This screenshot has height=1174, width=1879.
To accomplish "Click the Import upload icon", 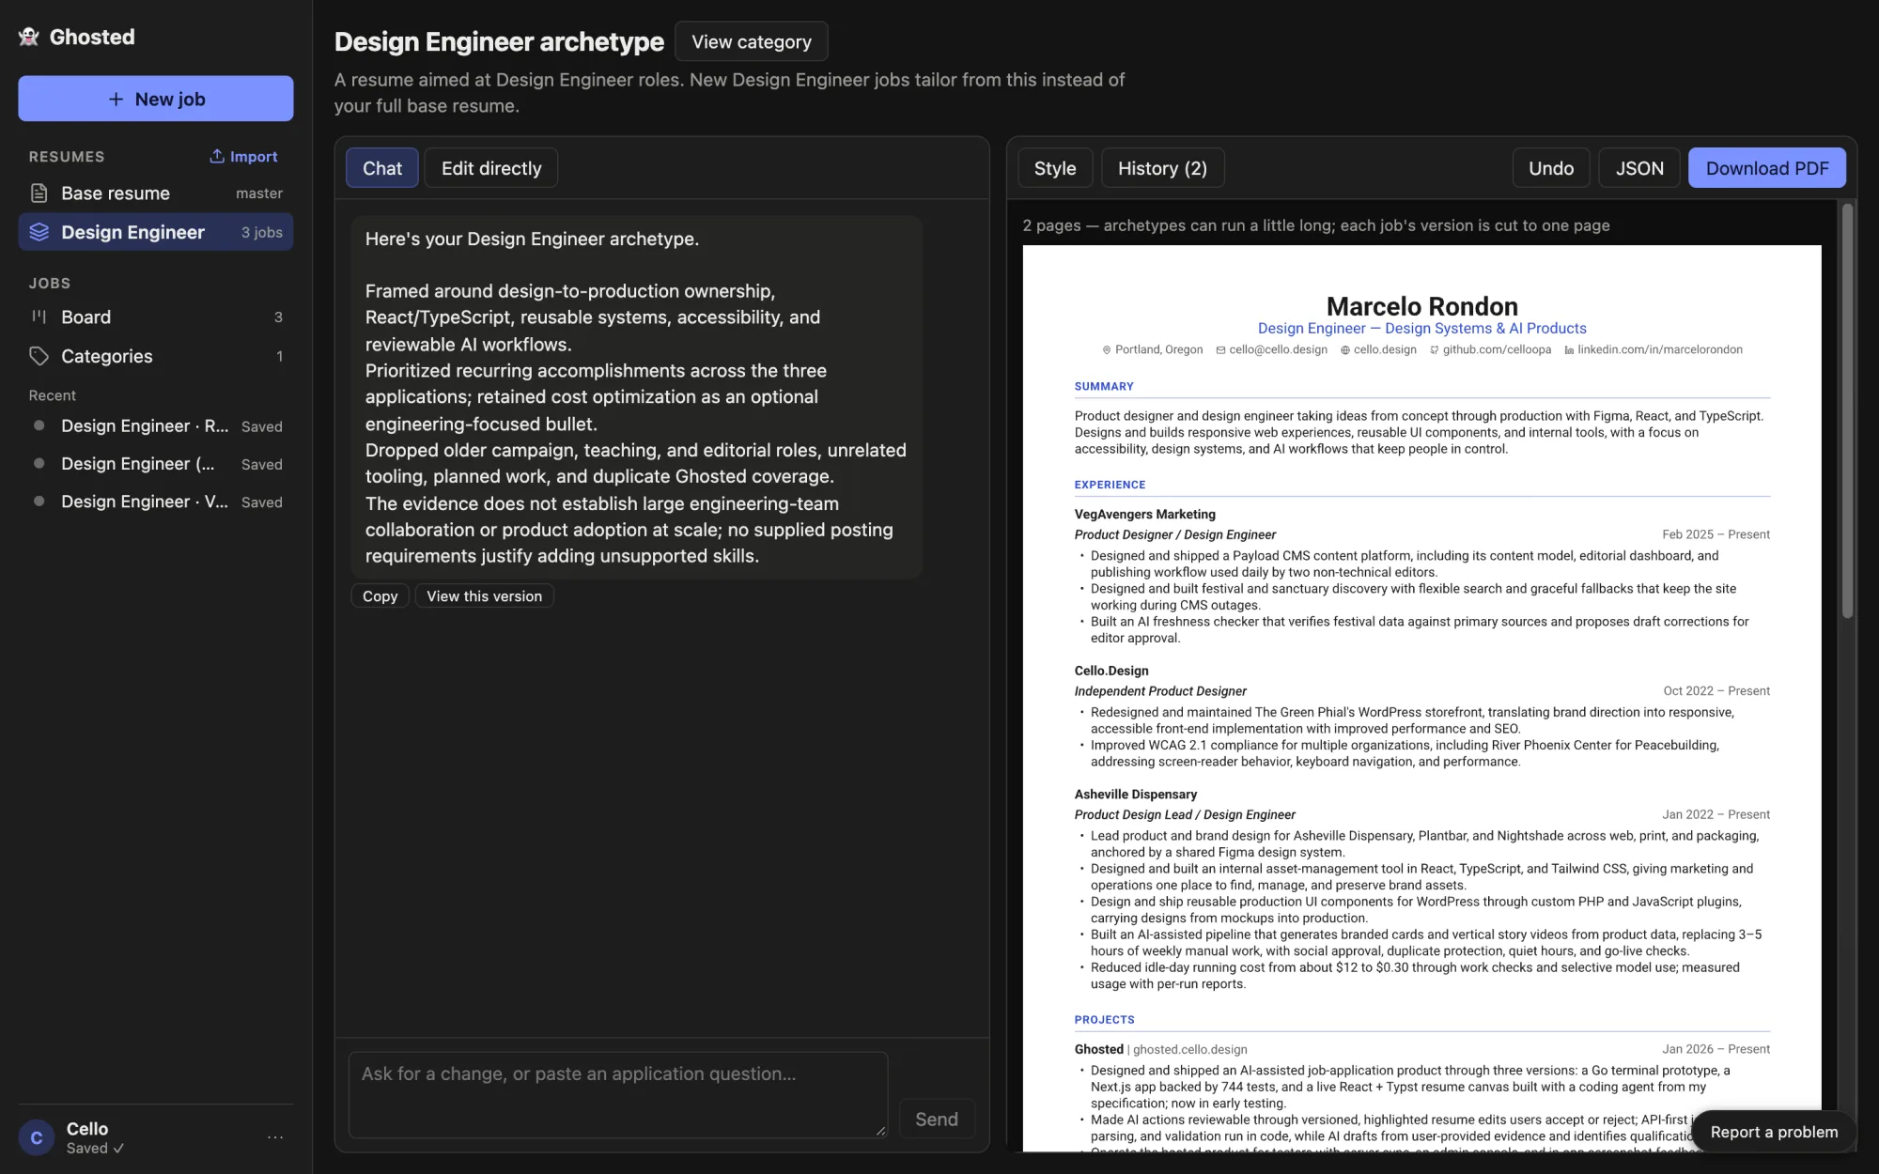I will click(217, 156).
